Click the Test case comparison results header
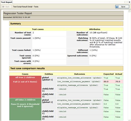 coord(66,69)
